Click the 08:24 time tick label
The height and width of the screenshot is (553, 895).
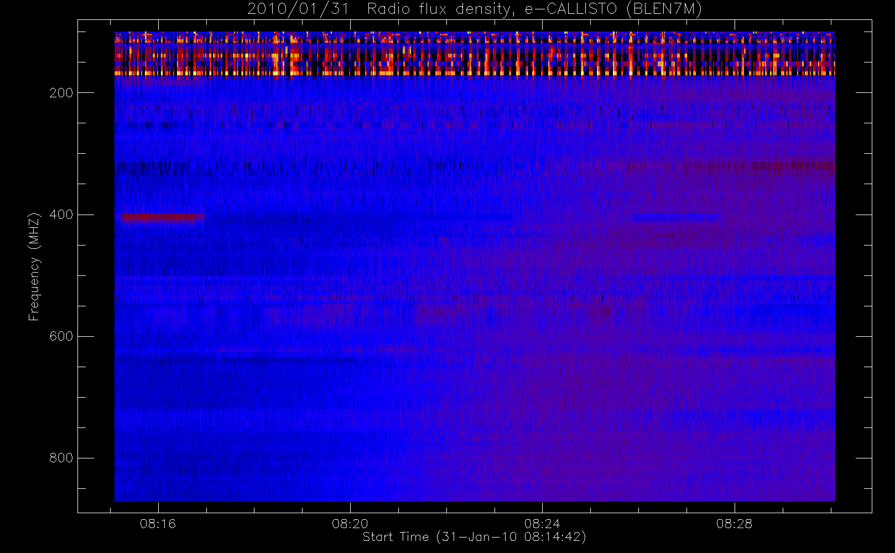542,524
